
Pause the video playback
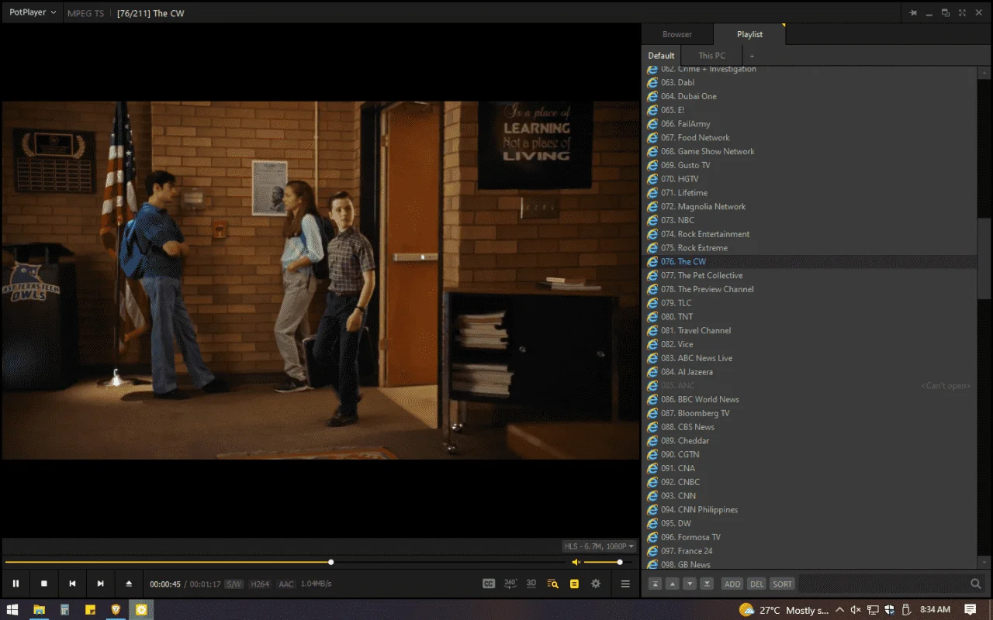tap(16, 584)
